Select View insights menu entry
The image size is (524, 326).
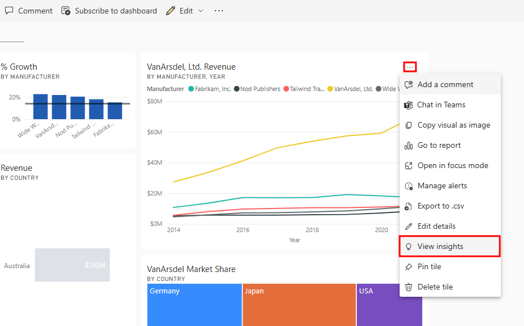pos(450,246)
